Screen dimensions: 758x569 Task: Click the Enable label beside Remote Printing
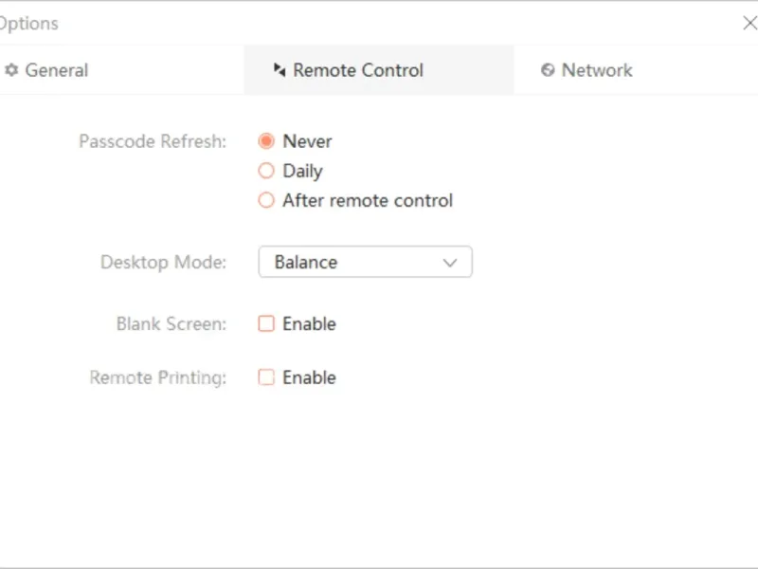[x=309, y=377]
